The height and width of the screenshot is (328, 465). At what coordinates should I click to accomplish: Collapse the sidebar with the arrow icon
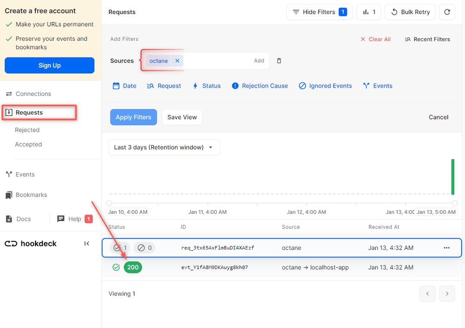87,243
